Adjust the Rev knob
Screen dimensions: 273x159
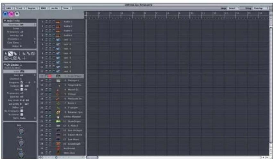pos(21,131)
